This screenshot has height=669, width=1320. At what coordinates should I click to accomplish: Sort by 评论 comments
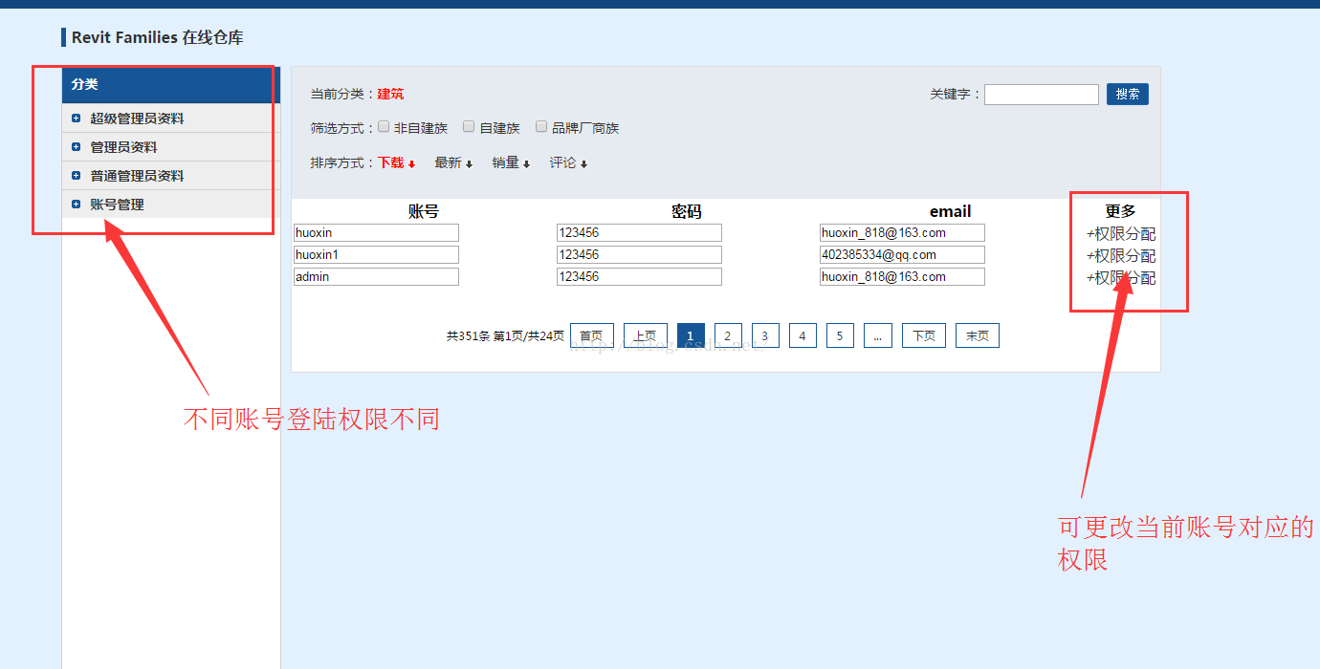click(568, 163)
